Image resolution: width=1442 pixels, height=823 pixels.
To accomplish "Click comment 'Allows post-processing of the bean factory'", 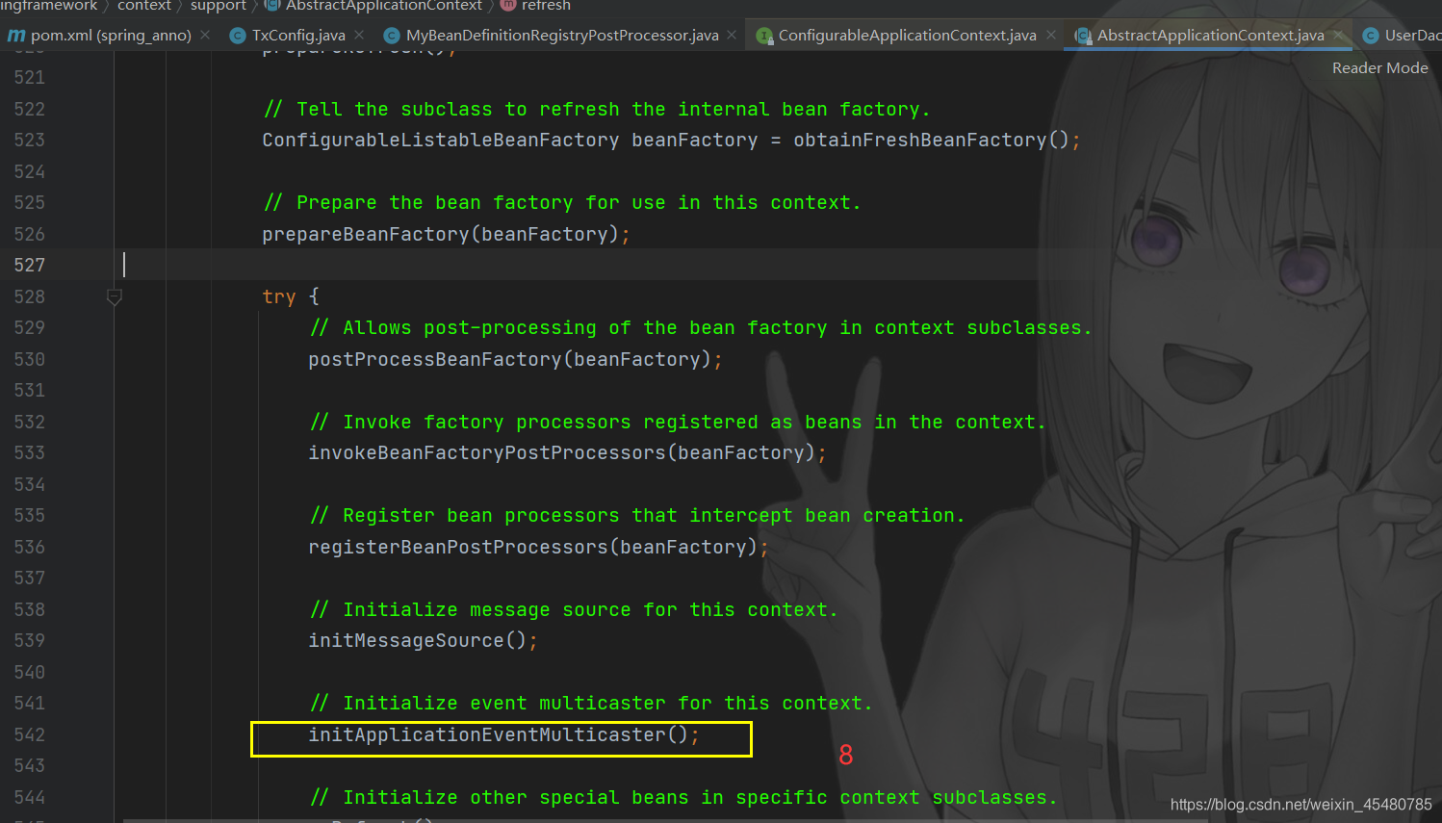I will pyautogui.click(x=701, y=327).
